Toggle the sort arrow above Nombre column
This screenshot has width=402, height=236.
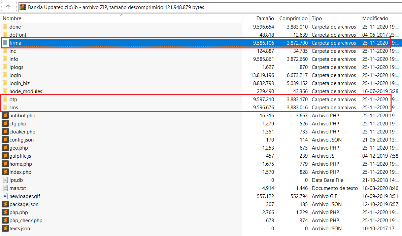122,15
